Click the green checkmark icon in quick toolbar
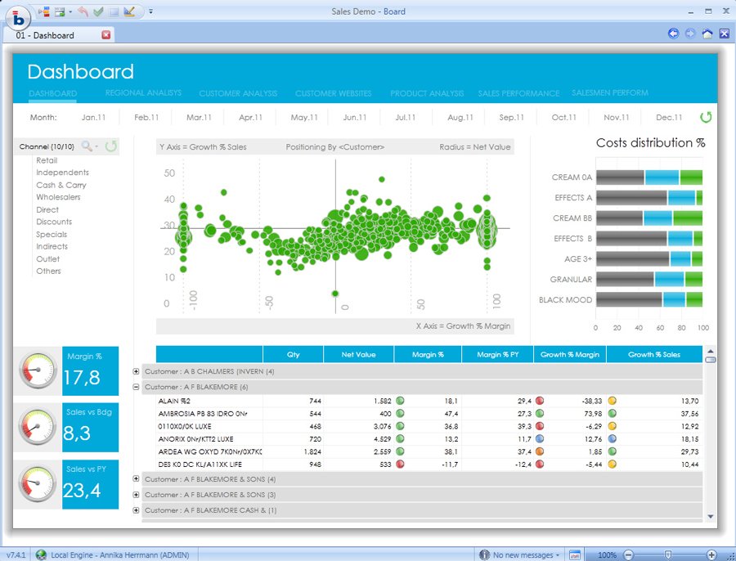This screenshot has width=736, height=561. [98, 11]
